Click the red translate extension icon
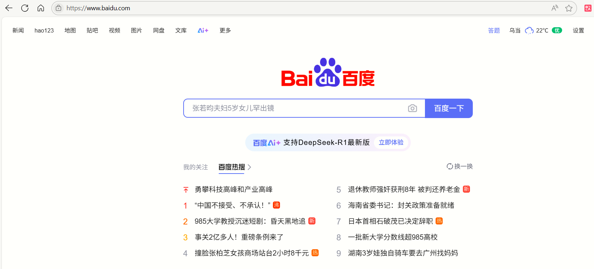This screenshot has height=269, width=594. 588,8
